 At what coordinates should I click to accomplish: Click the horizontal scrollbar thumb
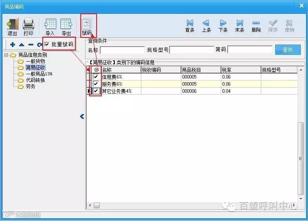coord(97,205)
